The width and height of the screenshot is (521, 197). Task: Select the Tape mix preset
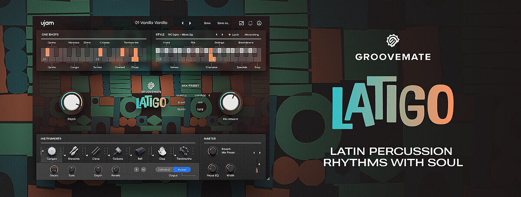pyautogui.click(x=200, y=110)
